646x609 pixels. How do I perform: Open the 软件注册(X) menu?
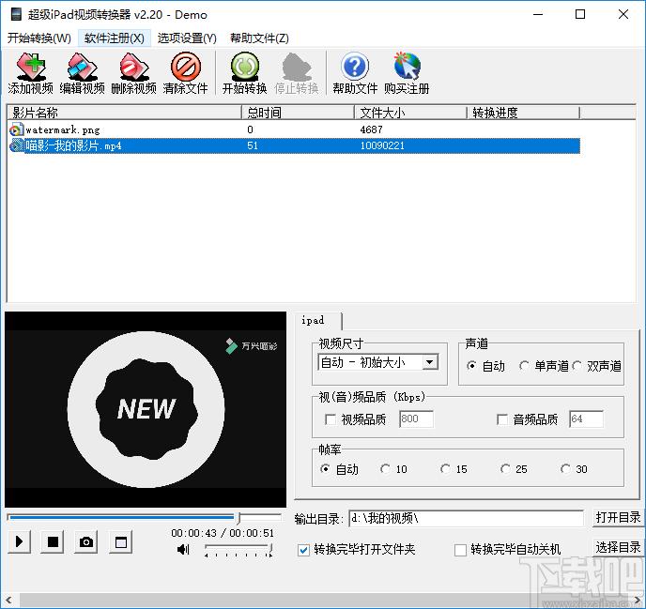click(115, 38)
